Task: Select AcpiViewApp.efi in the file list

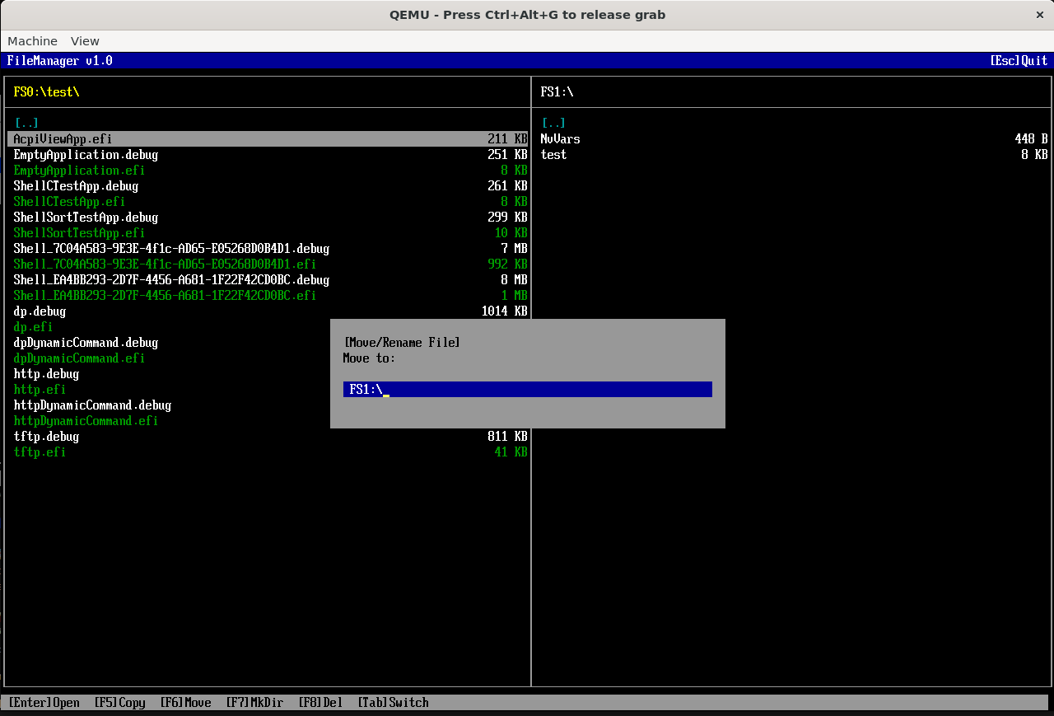Action: (63, 139)
